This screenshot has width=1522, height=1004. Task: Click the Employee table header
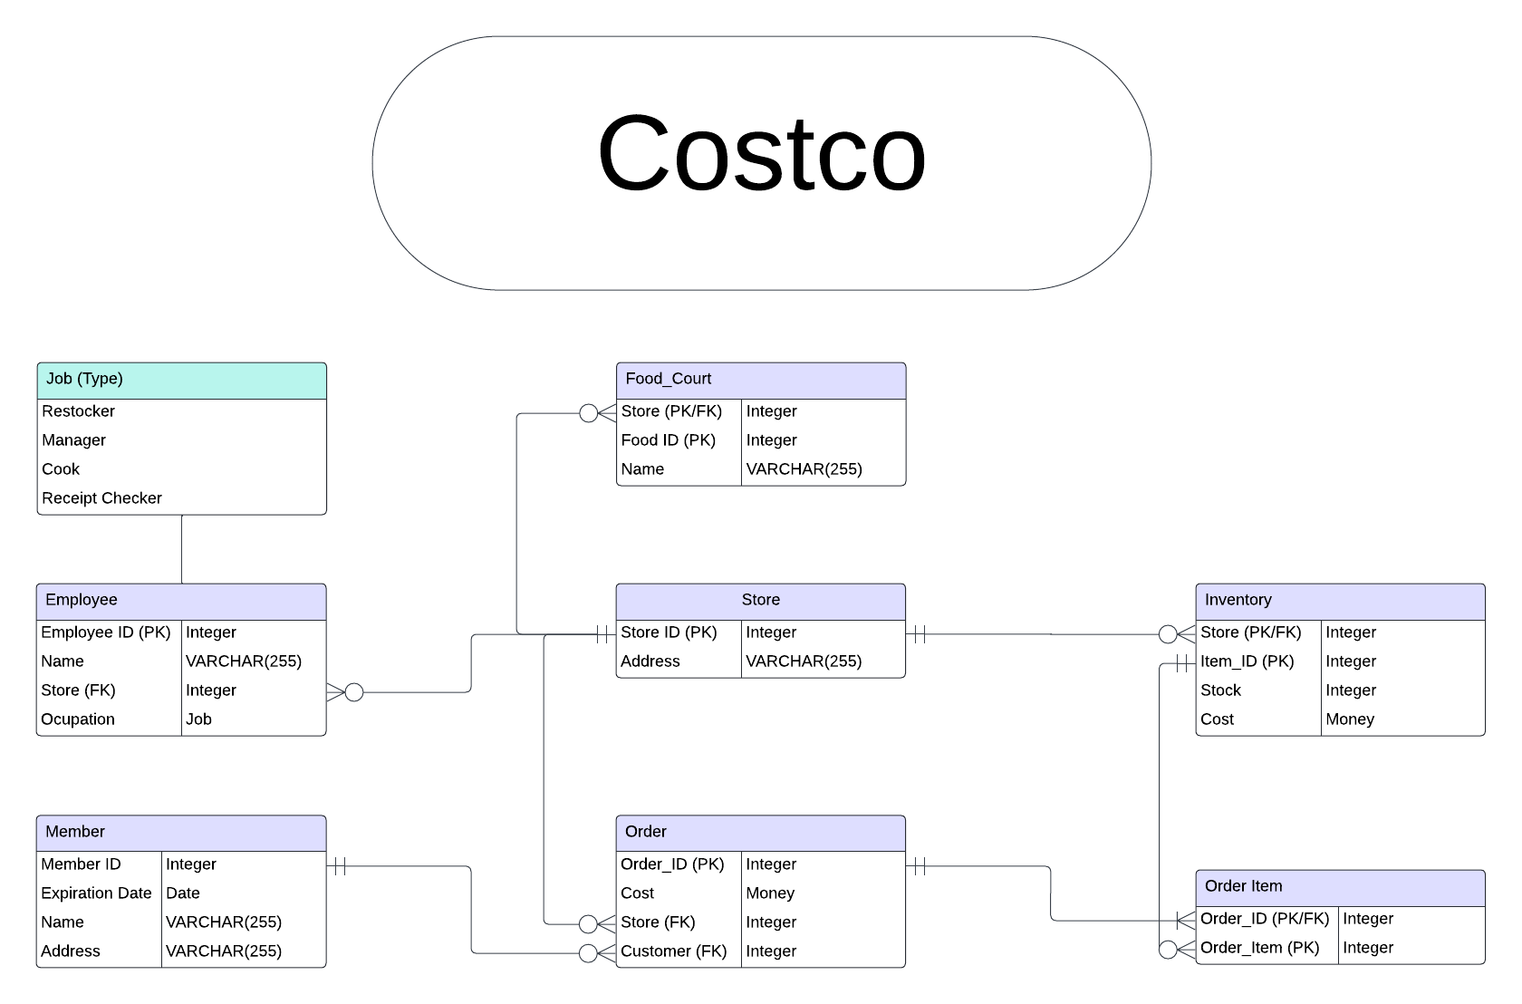(x=181, y=602)
